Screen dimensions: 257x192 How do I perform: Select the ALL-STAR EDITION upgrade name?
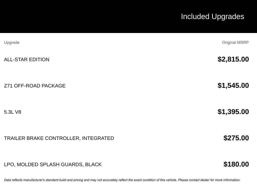coord(27,59)
